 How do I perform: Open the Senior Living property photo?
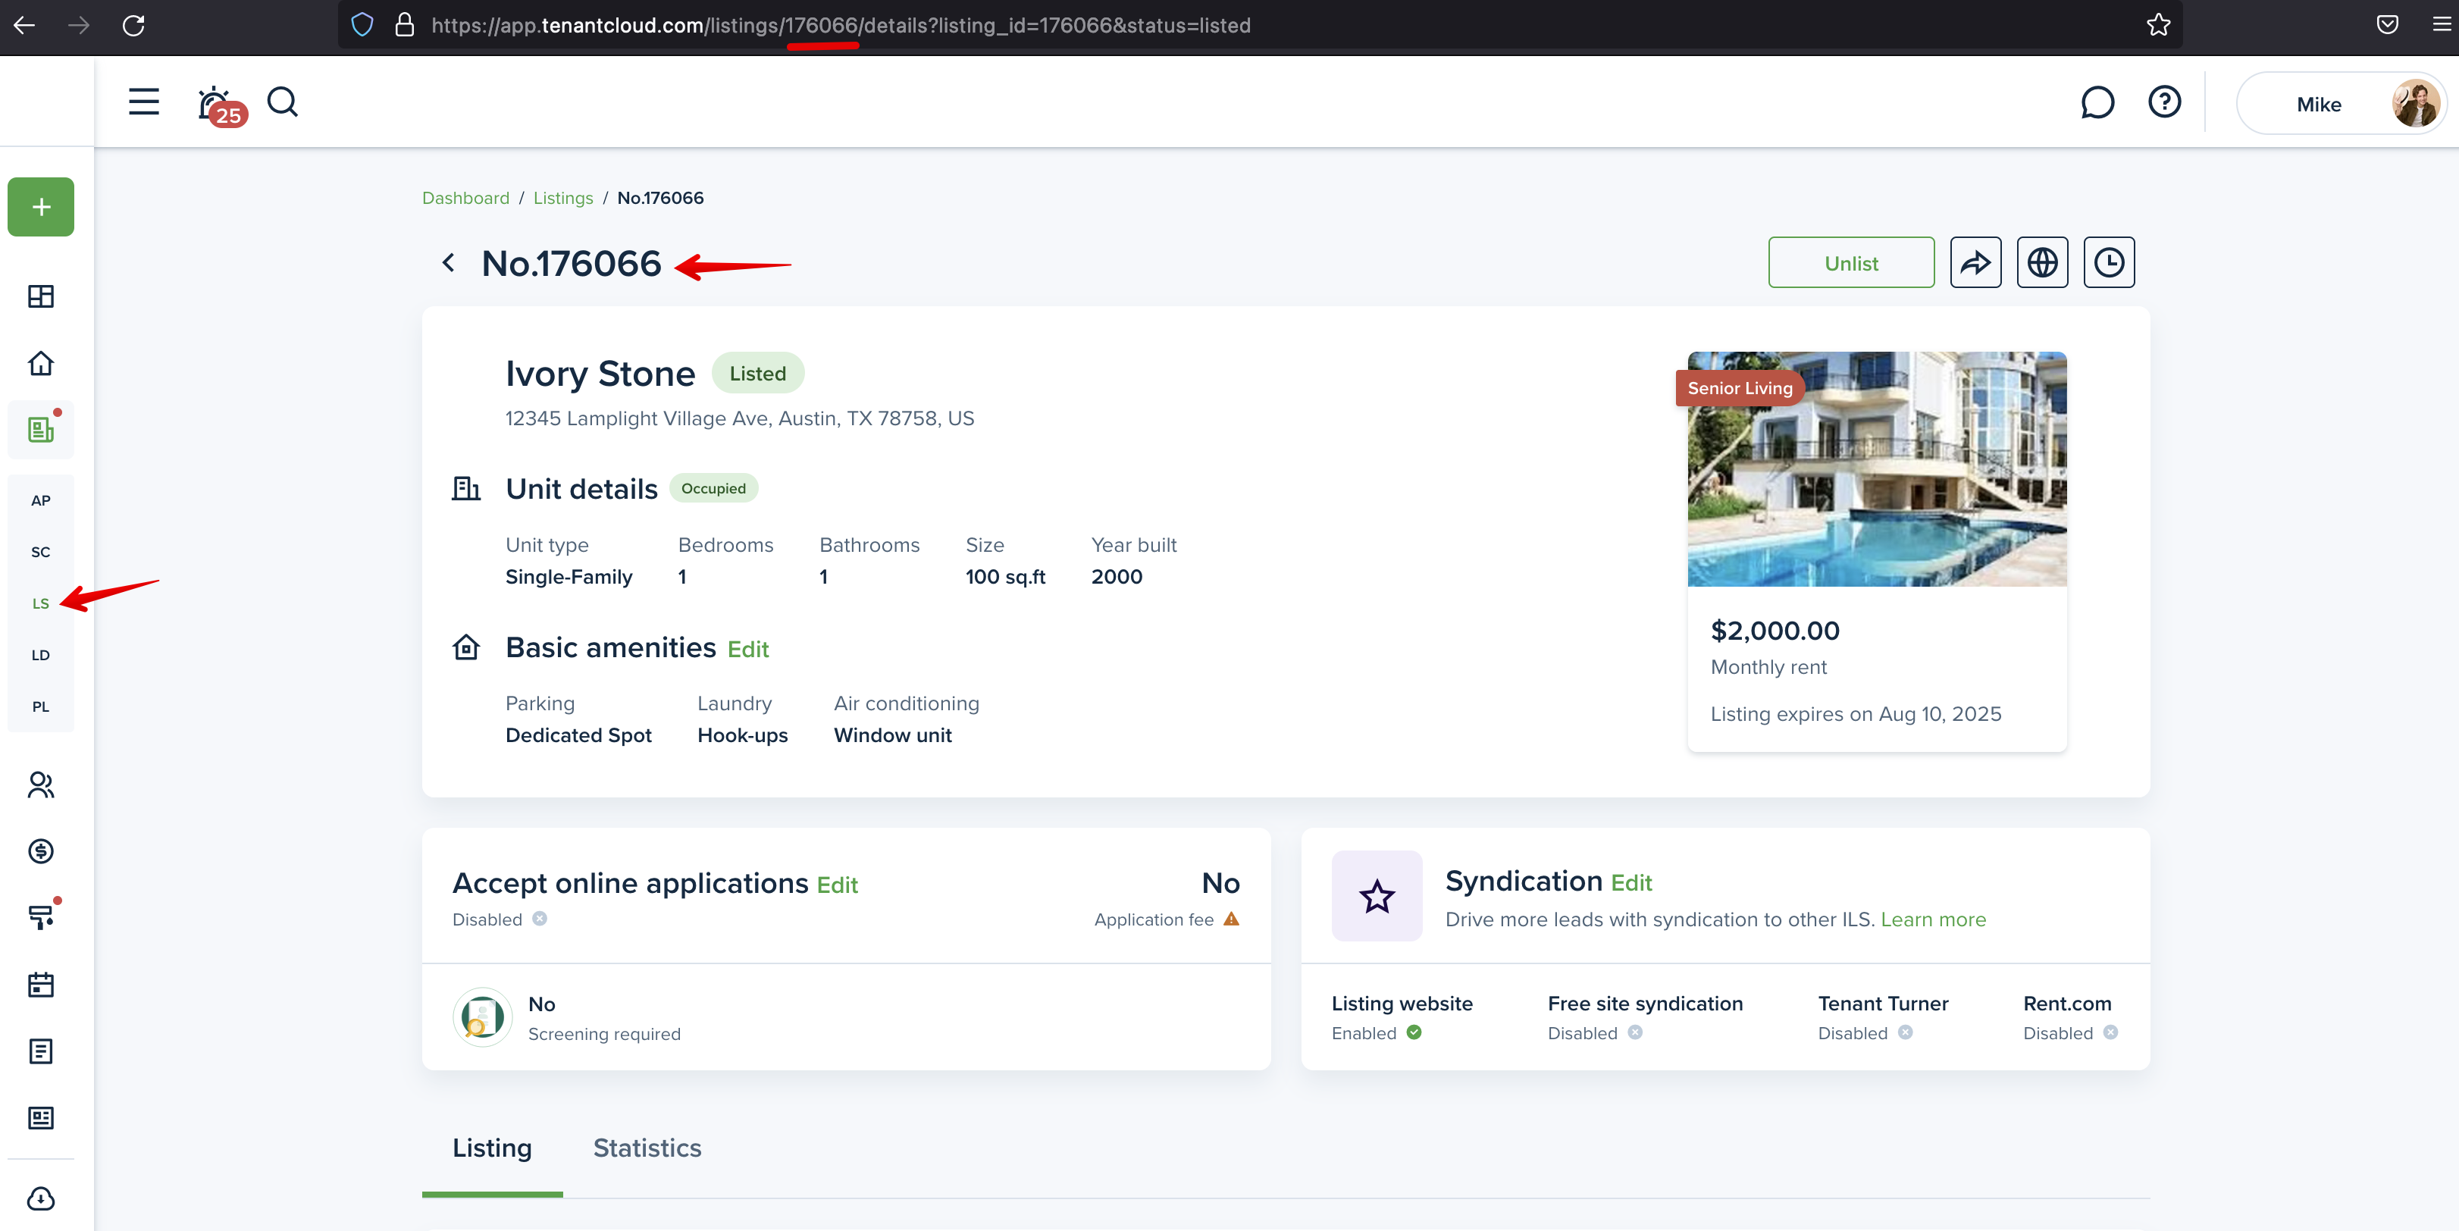1877,469
